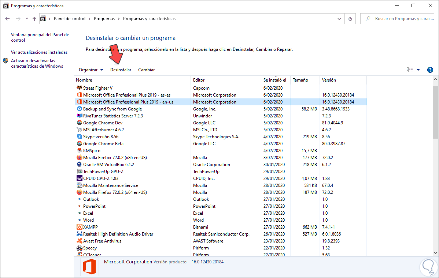Sort by the Tamaño column header
Screen dimensions: 439x278
[305, 80]
